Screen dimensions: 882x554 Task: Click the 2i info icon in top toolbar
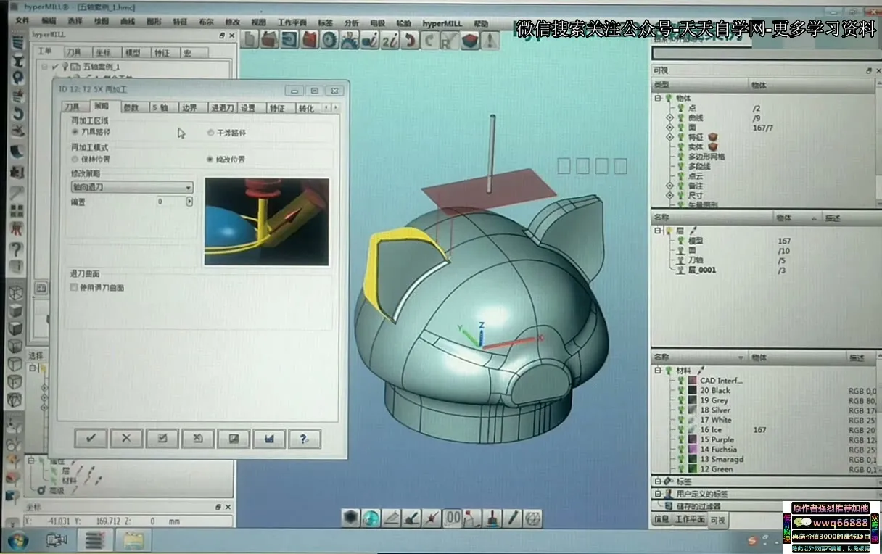[390, 41]
